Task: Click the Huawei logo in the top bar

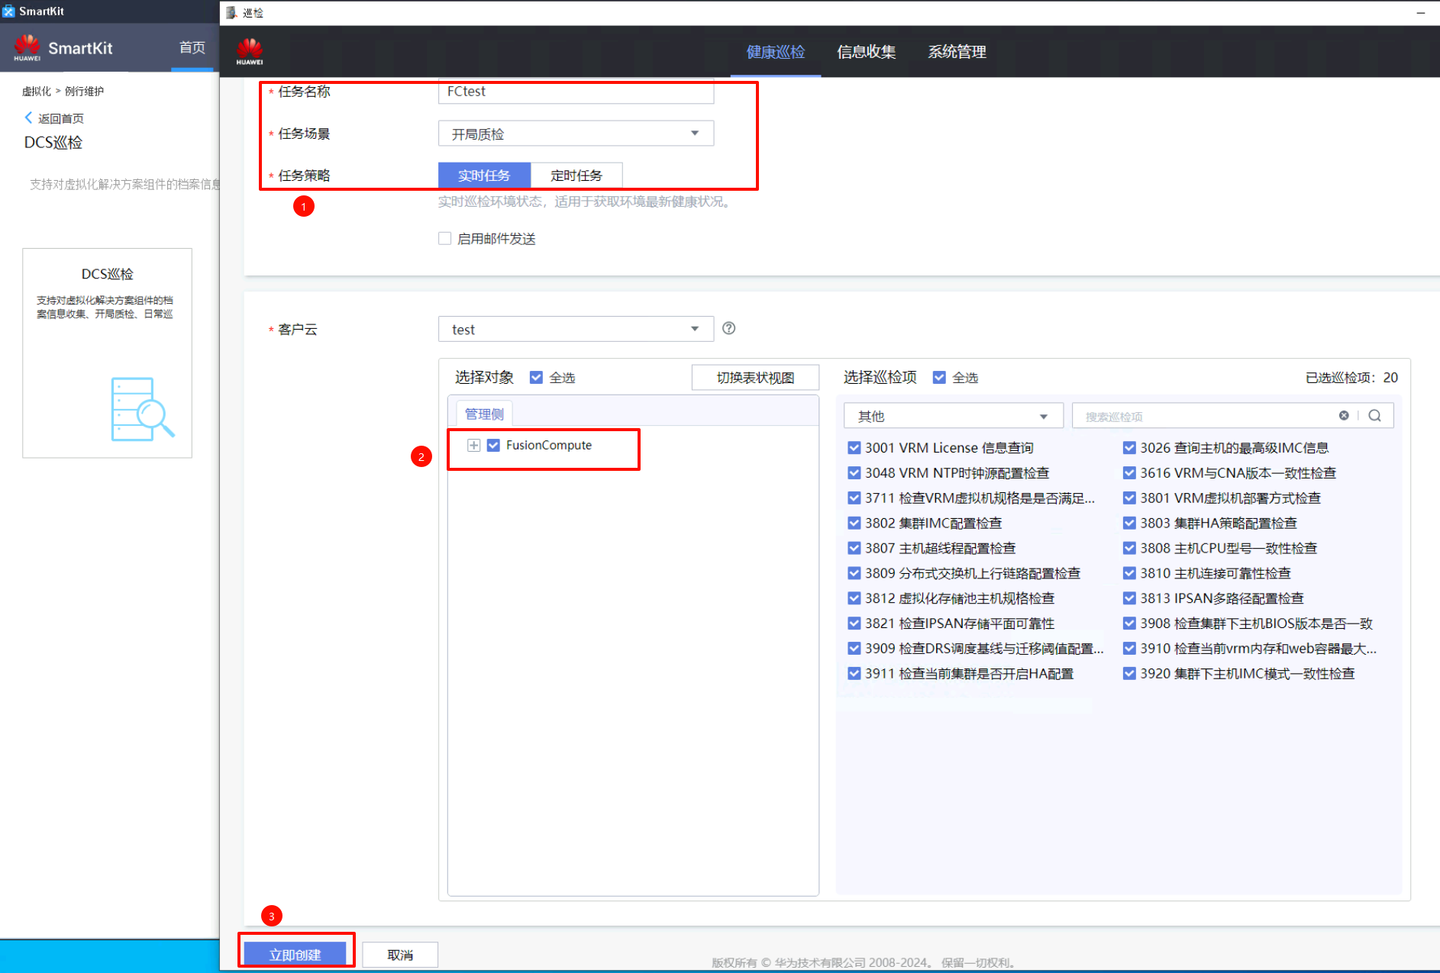Action: point(250,51)
